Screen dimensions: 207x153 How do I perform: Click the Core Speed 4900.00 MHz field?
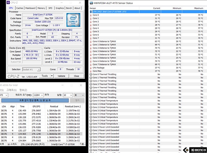pos(32,51)
